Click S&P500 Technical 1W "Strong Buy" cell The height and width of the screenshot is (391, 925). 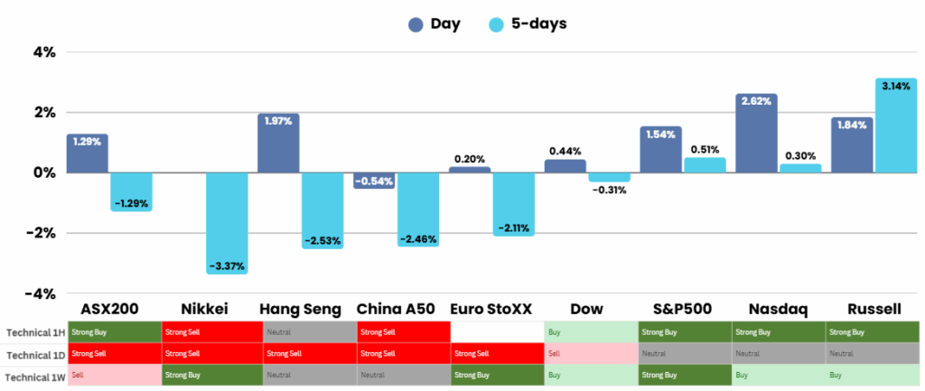685,374
